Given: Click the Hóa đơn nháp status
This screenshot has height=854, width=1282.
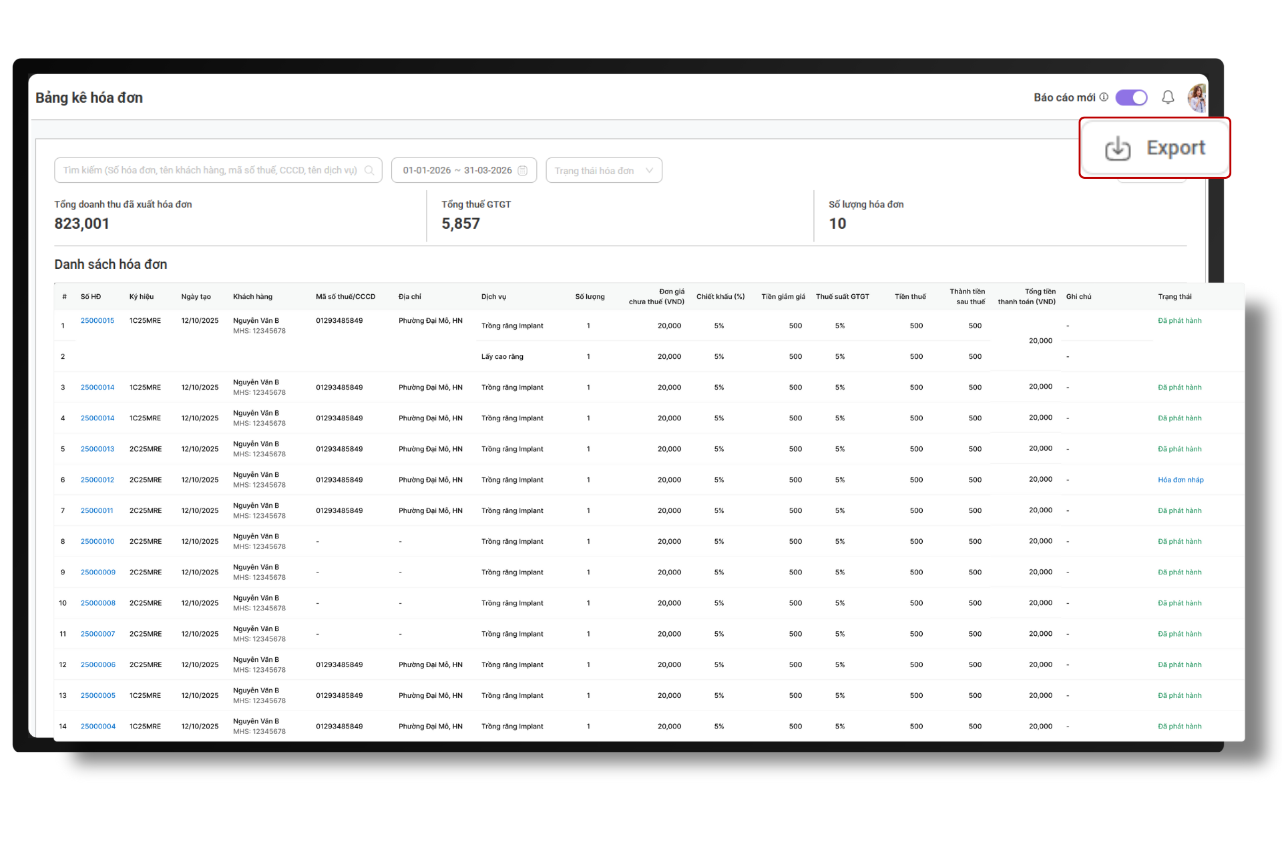Looking at the screenshot, I should click(x=1181, y=480).
